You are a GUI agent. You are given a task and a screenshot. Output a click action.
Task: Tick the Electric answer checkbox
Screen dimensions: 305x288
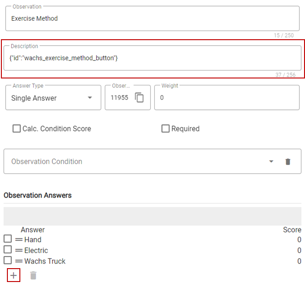(x=7, y=249)
